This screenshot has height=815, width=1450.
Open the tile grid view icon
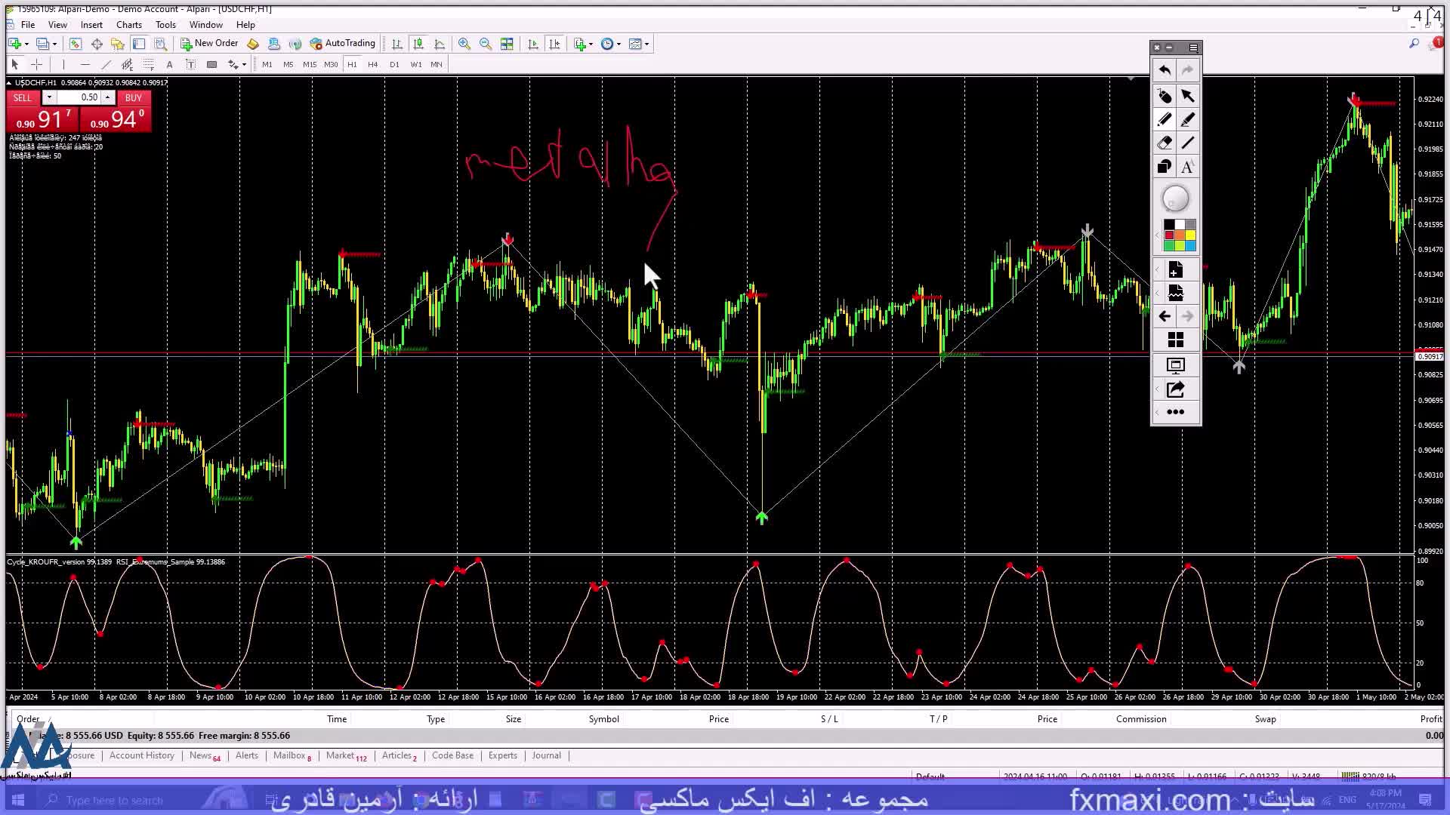[x=1175, y=340]
